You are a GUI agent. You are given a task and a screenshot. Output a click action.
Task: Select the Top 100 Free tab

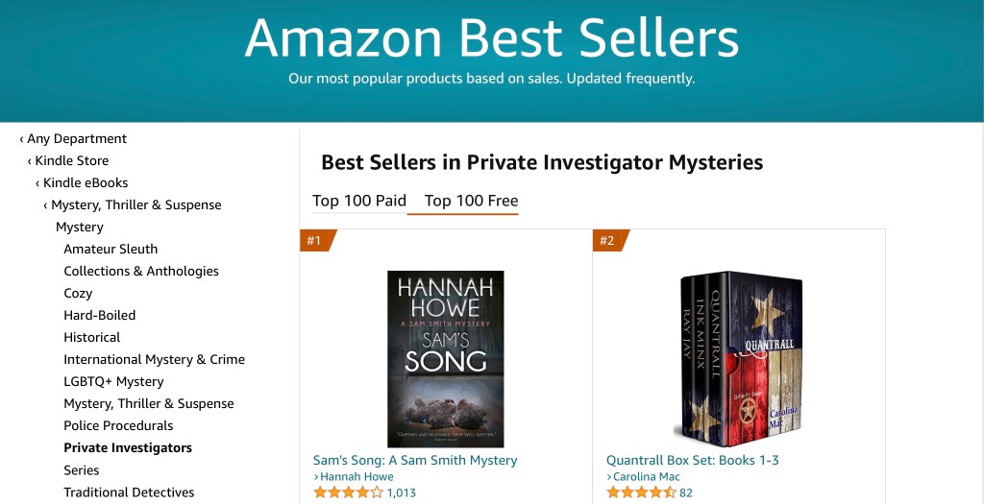coord(471,201)
